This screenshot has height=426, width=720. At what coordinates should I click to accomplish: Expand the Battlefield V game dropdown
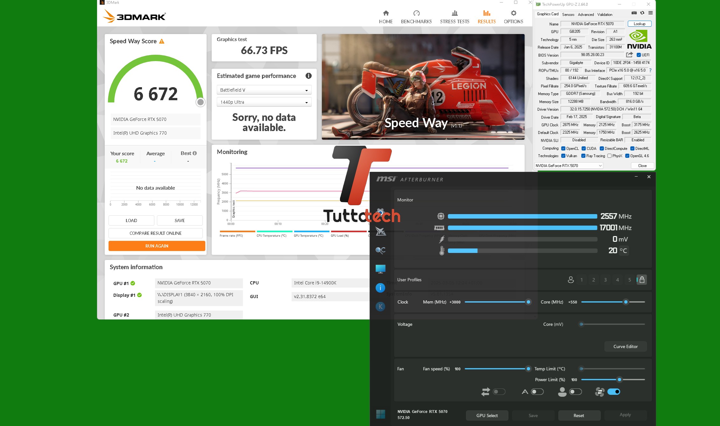click(x=264, y=90)
